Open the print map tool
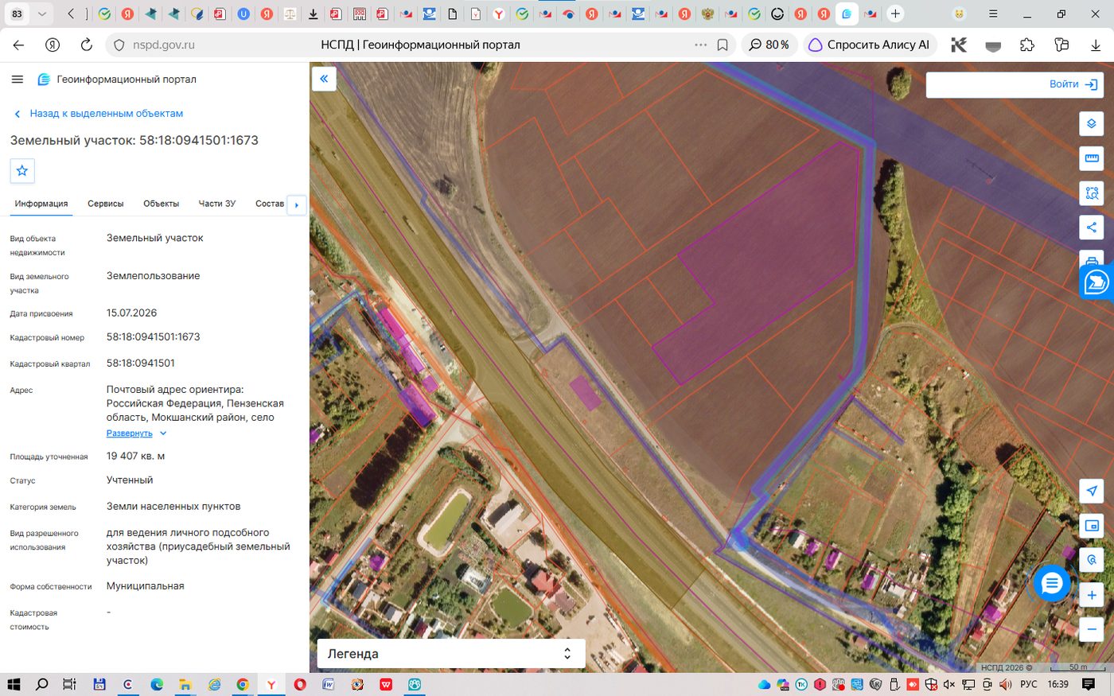Viewport: 1114px width, 696px height. click(1092, 258)
